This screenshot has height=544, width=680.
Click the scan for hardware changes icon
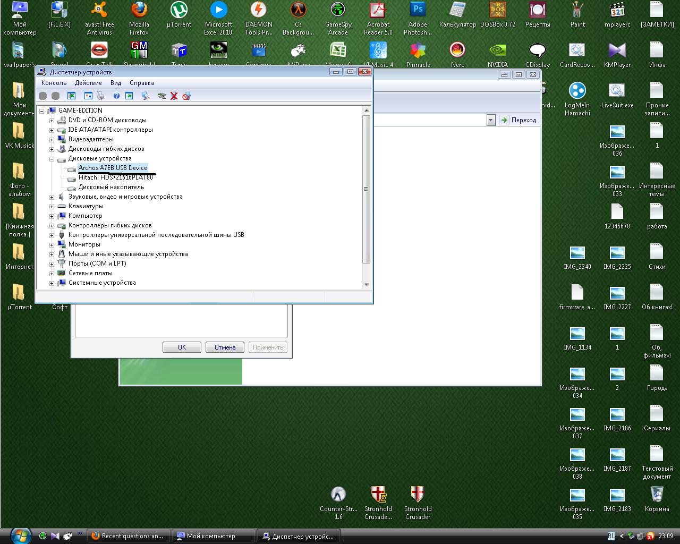point(146,96)
